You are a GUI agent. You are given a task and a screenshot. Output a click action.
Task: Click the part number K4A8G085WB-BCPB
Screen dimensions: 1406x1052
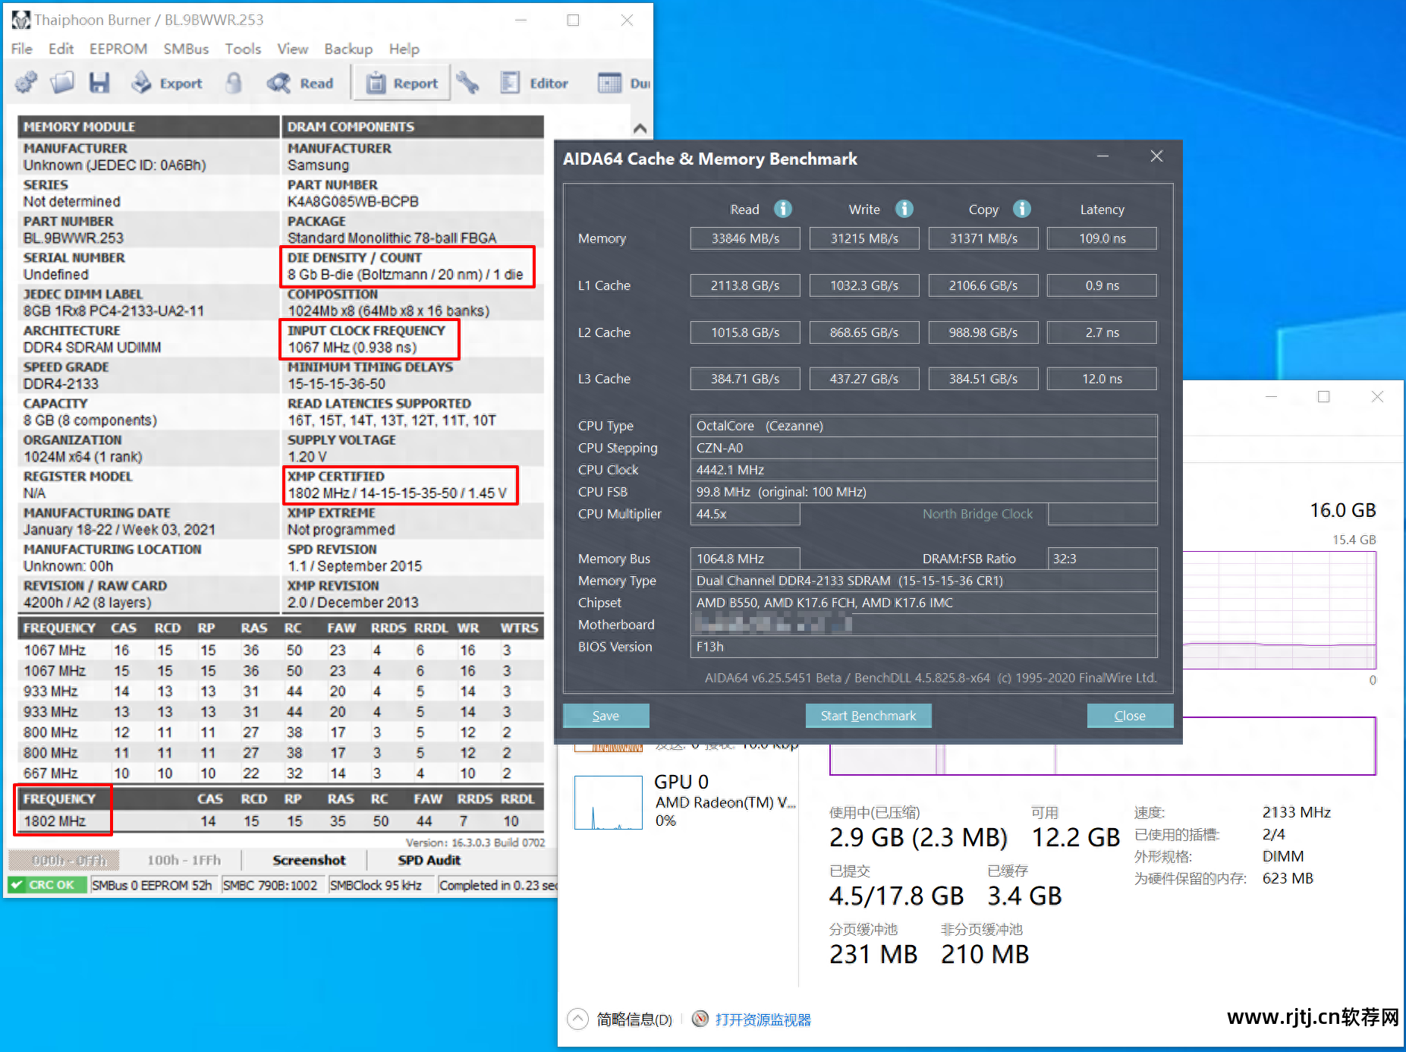(x=353, y=202)
